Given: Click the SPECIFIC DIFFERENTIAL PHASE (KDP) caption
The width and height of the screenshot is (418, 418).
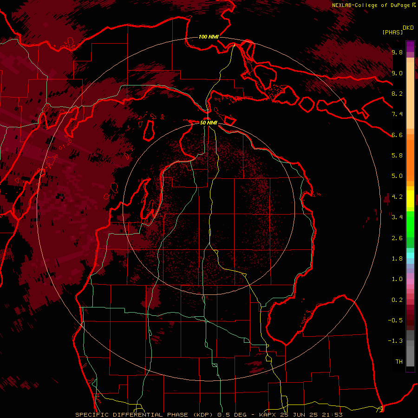Looking at the screenshot, I should pyautogui.click(x=145, y=415).
